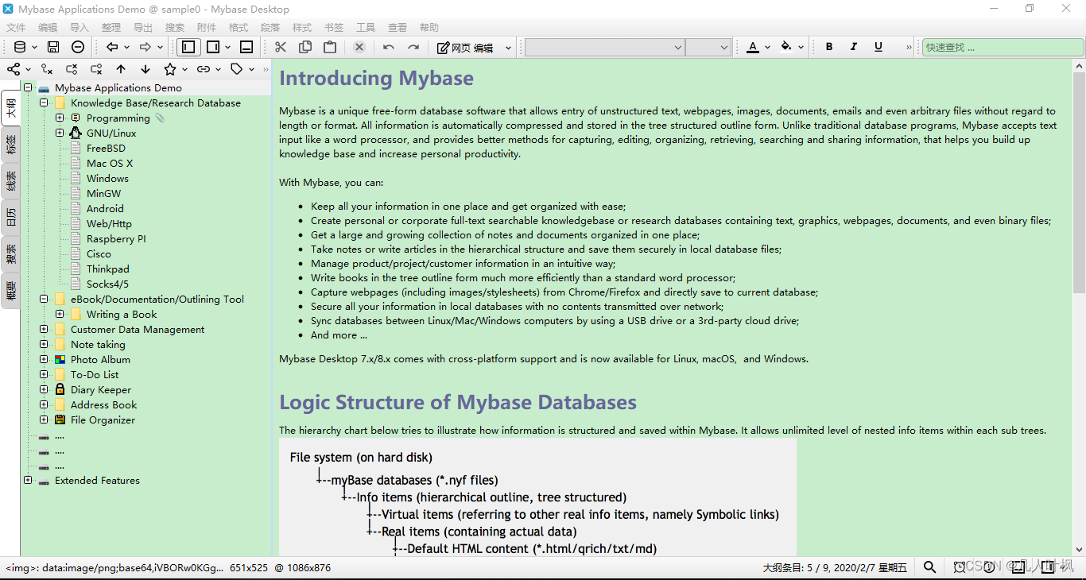
Task: Move outline item down arrow
Action: pos(145,69)
